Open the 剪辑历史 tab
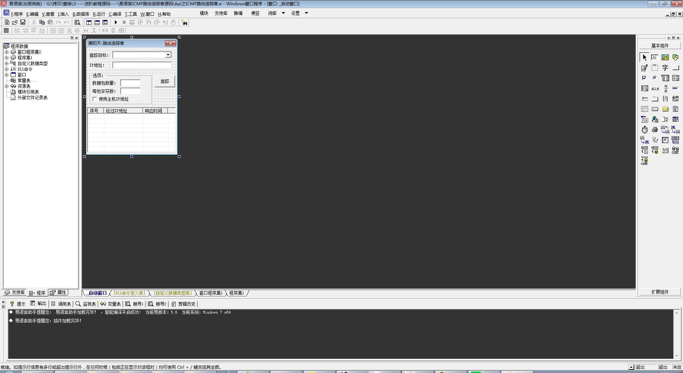 coord(184,304)
